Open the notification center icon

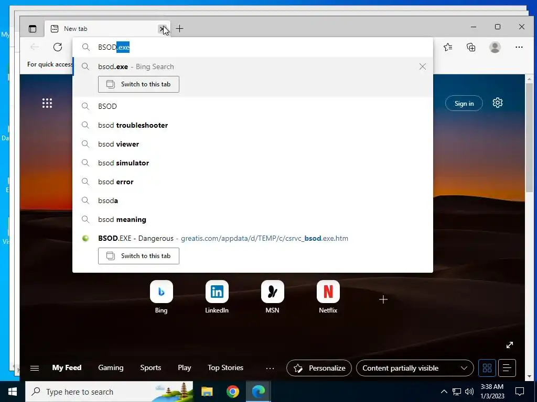520,392
